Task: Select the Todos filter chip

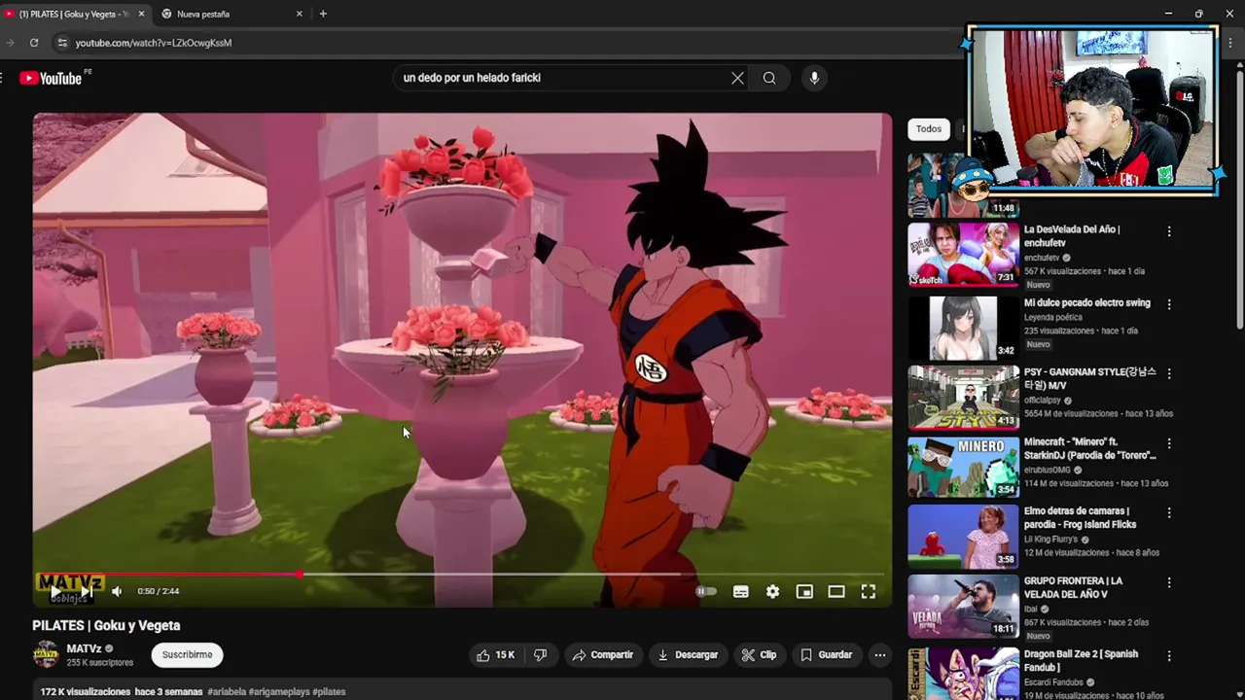Action: (x=929, y=128)
